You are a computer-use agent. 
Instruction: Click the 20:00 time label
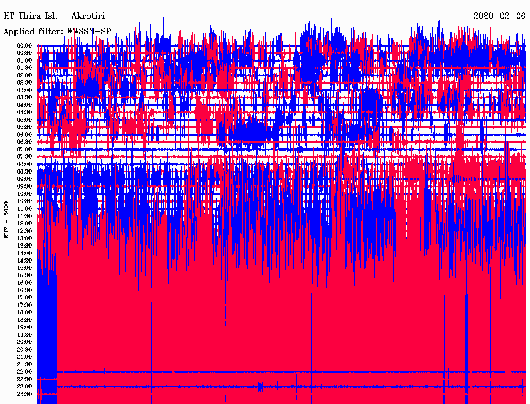coord(24,342)
